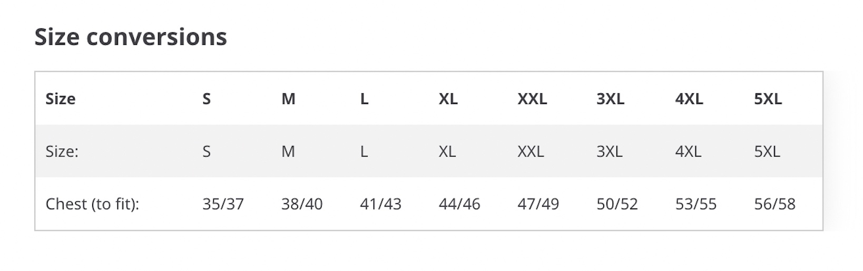Click chest value 47/49
This screenshot has height=271, width=863.
pos(538,204)
